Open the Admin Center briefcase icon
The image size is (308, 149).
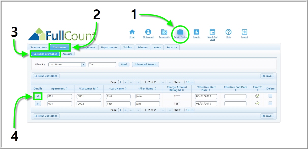tap(180, 32)
